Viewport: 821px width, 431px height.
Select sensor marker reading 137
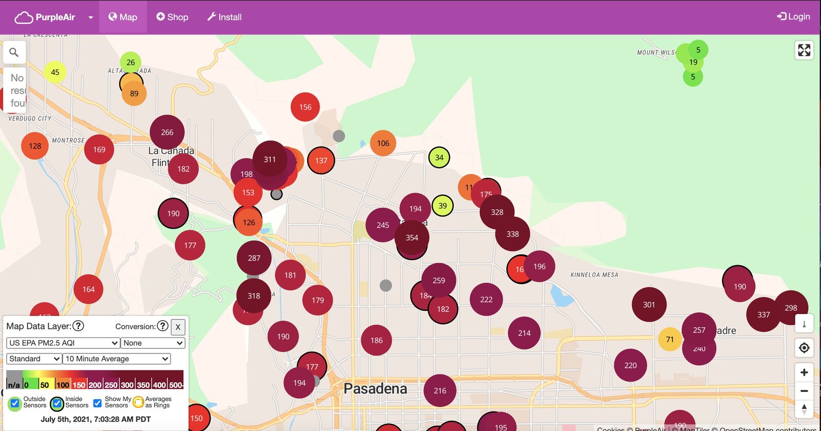point(321,160)
